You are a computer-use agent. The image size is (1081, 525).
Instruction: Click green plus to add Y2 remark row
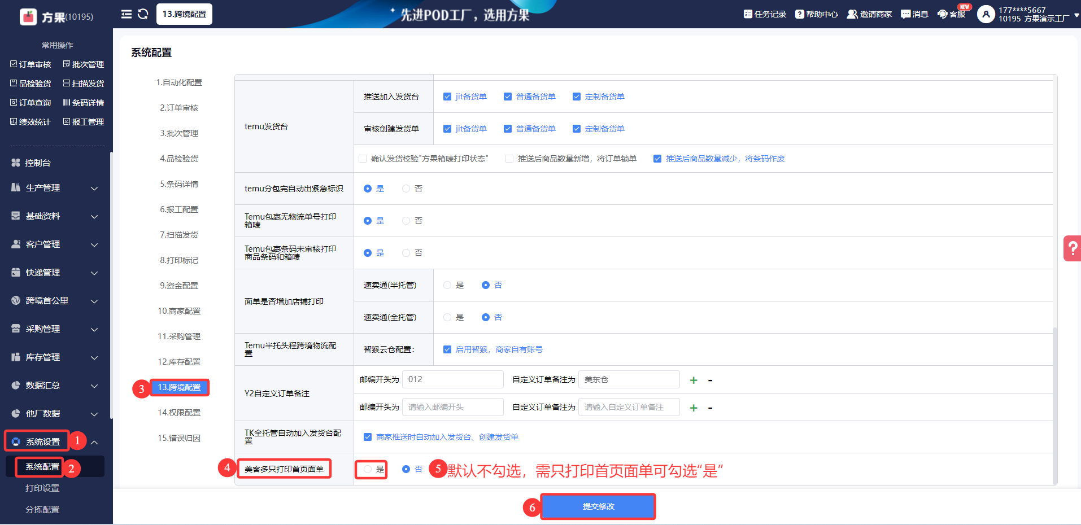(x=694, y=380)
